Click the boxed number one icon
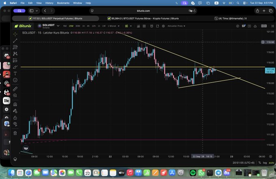 click(x=249, y=26)
